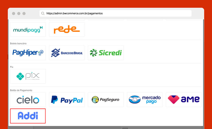
Task: Select the Cielo payment button
Action: click(x=28, y=100)
